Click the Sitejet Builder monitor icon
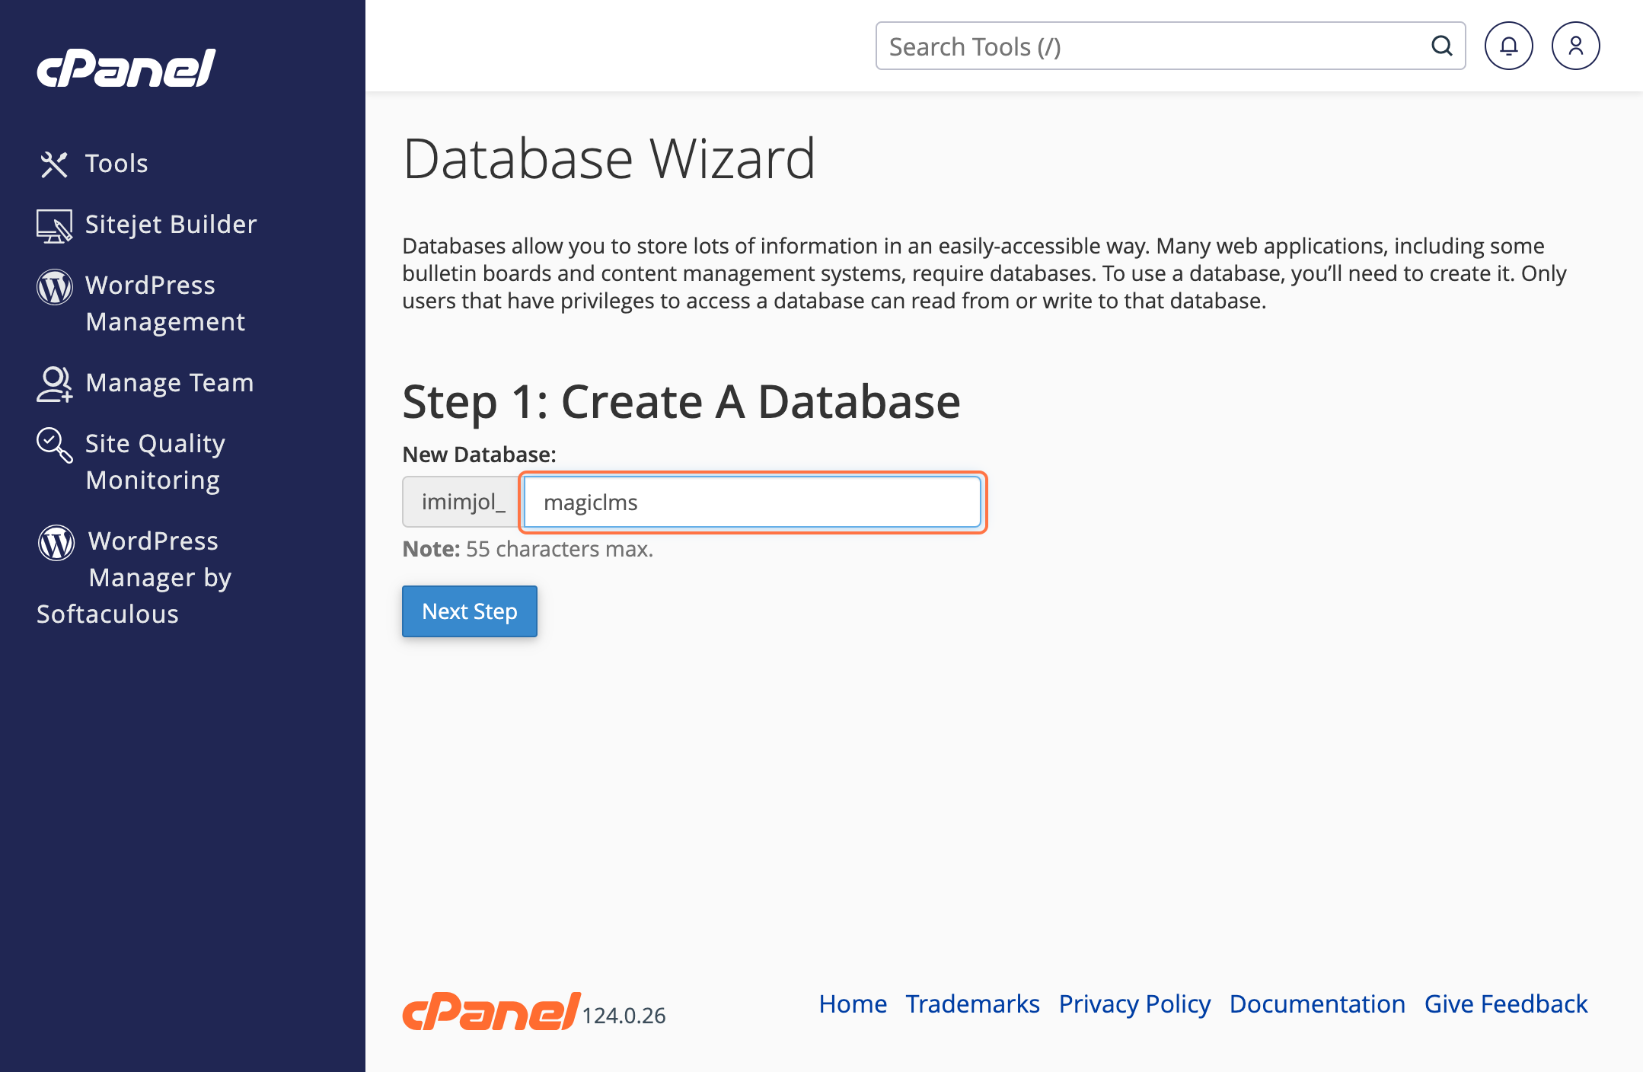The width and height of the screenshot is (1643, 1072). pos(54,225)
